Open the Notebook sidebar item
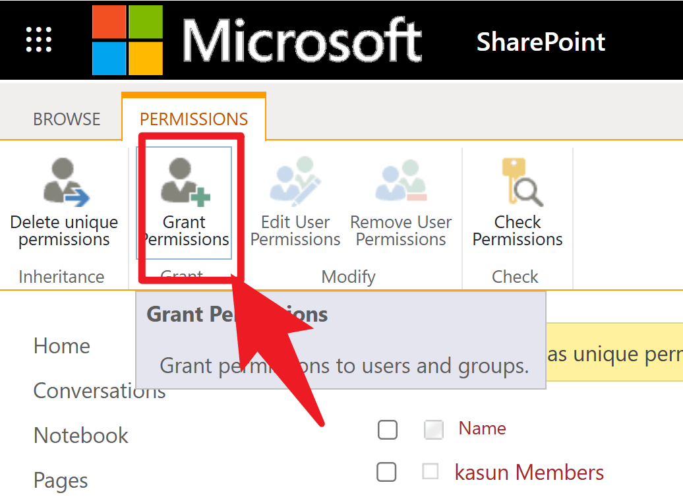 pos(80,435)
